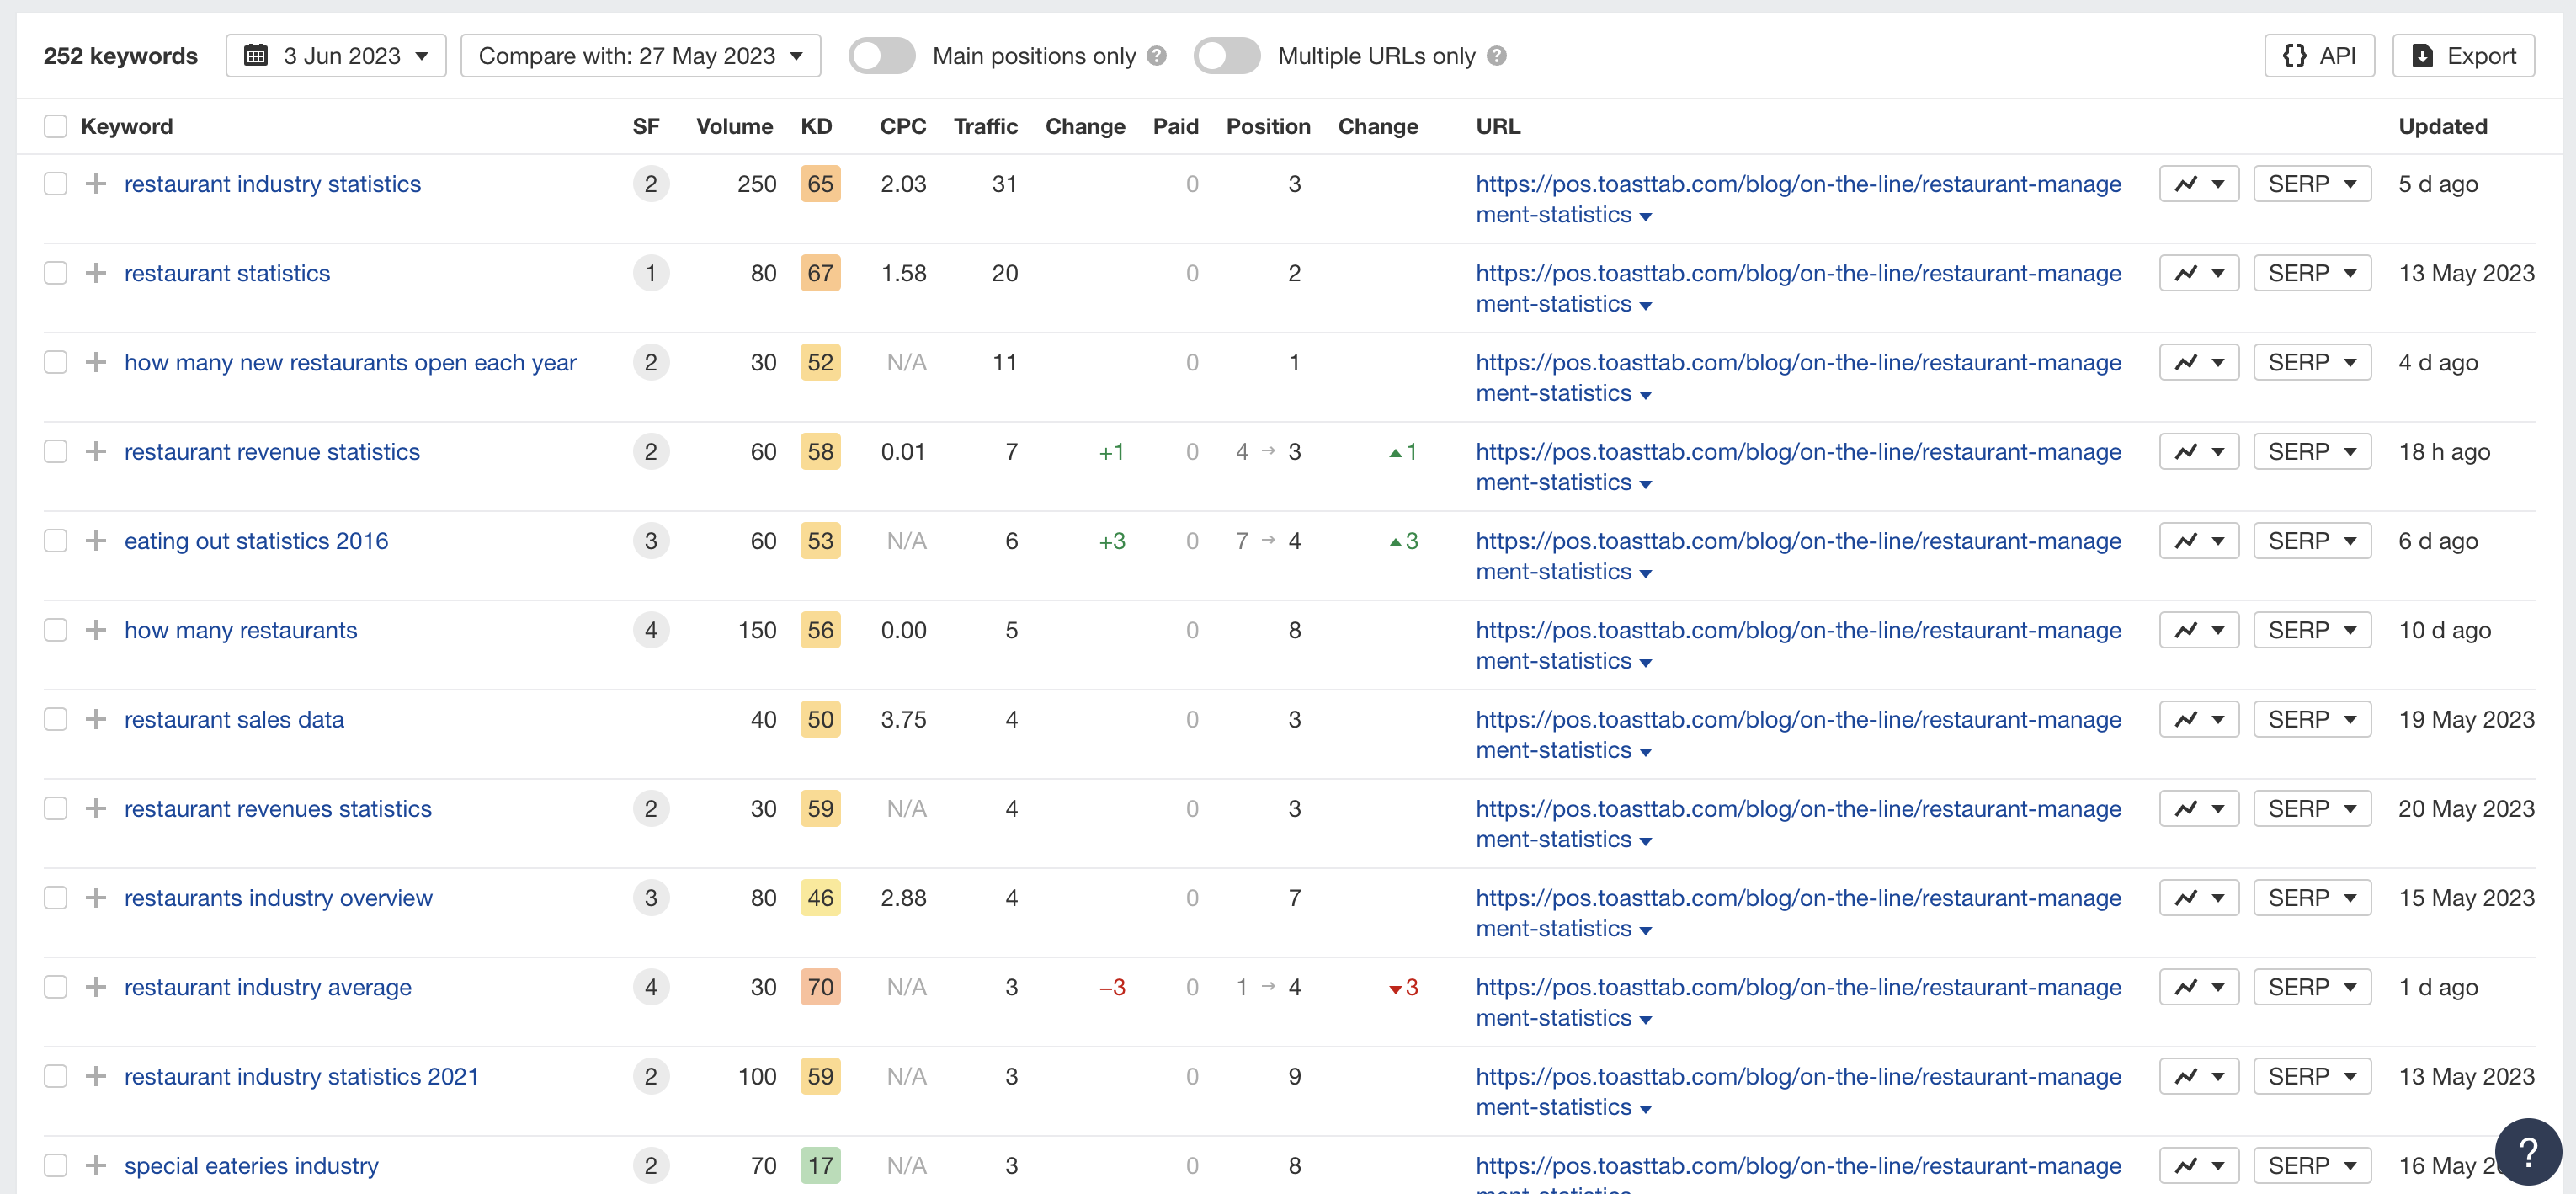The width and height of the screenshot is (2576, 1194).
Task: Open the Compare with 27 May 2023 dropdown
Action: [642, 56]
